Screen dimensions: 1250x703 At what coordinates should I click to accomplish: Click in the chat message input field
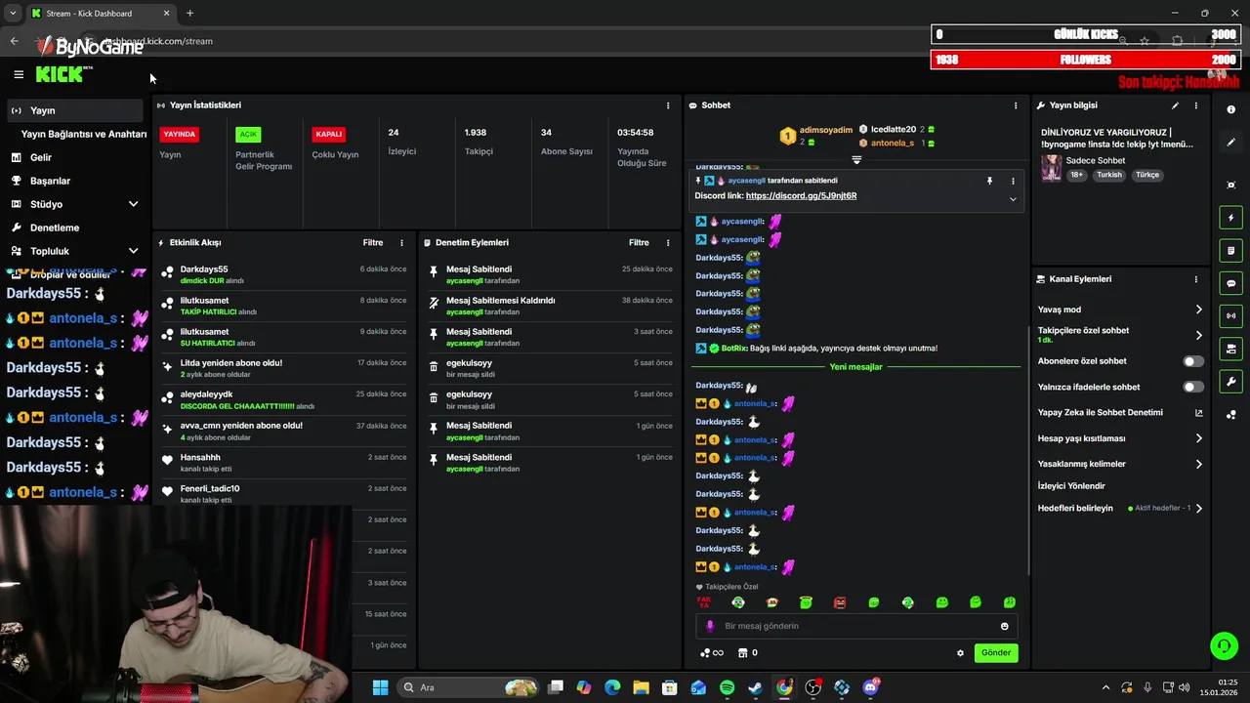pos(856,626)
